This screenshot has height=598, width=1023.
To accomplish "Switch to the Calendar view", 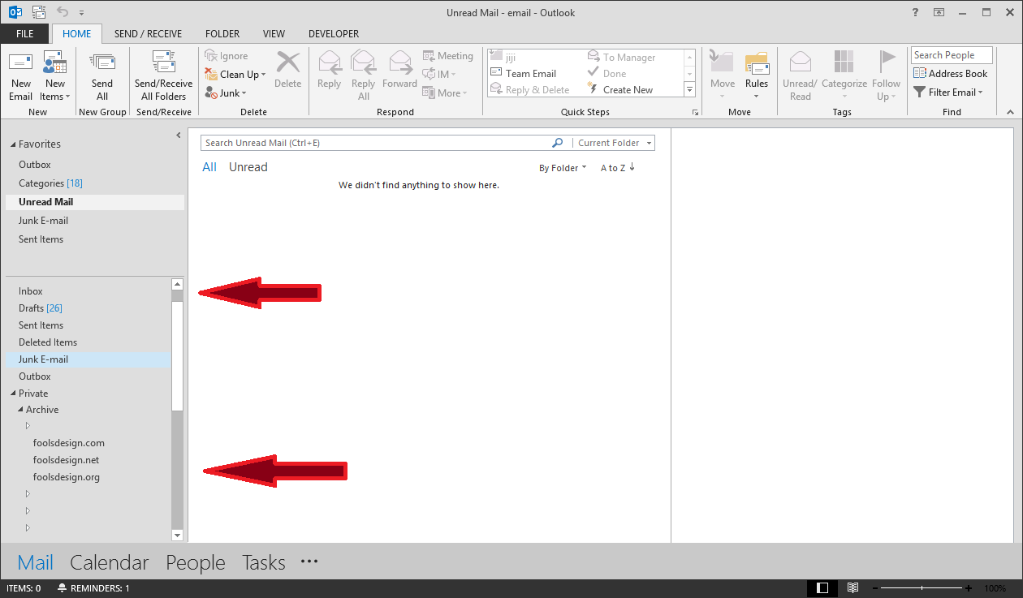I will pos(109,561).
